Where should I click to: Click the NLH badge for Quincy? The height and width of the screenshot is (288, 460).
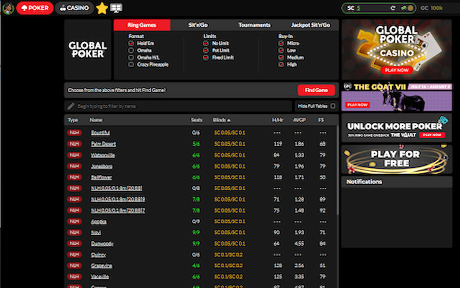click(74, 254)
